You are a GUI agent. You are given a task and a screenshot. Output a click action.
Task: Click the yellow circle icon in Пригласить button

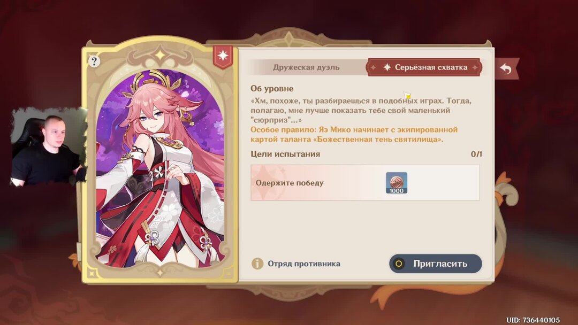pyautogui.click(x=399, y=264)
